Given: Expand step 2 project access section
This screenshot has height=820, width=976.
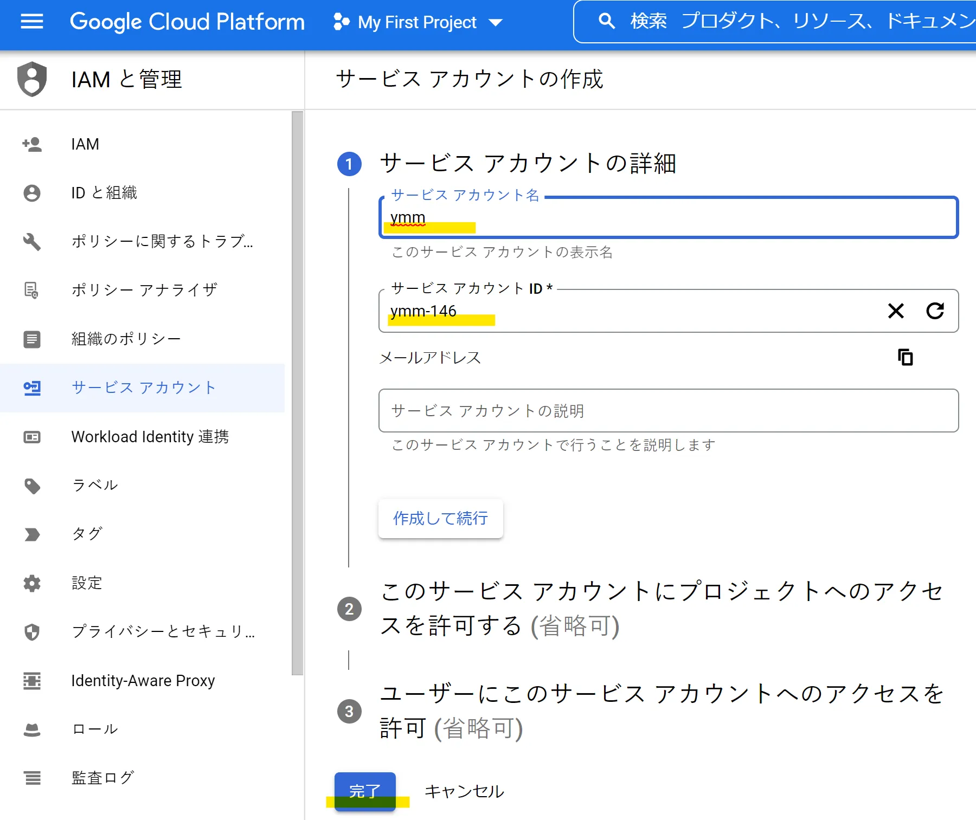Looking at the screenshot, I should [662, 608].
